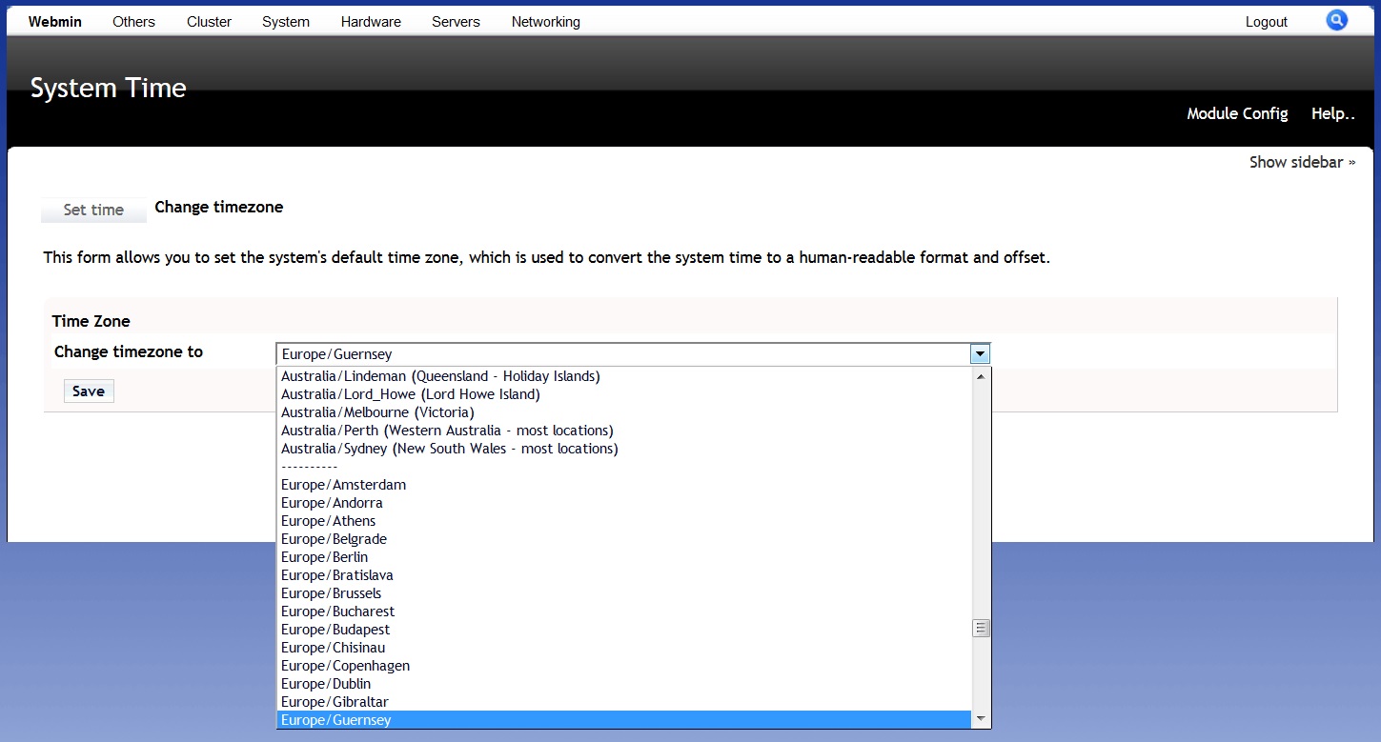The width and height of the screenshot is (1381, 742).
Task: Open the System menu
Action: [286, 22]
